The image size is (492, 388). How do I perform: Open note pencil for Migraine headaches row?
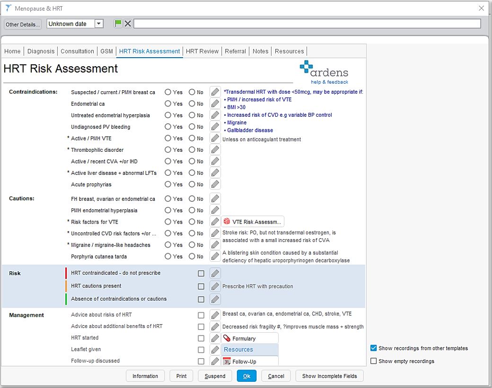click(x=215, y=245)
